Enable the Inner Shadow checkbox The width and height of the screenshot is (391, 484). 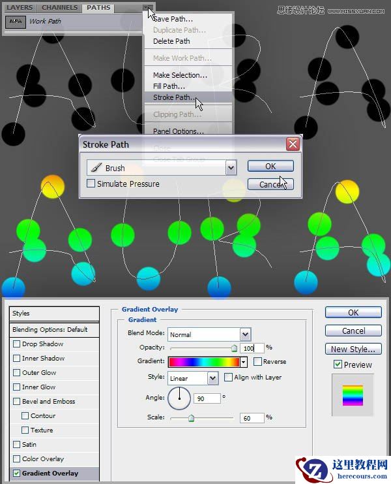[17, 358]
